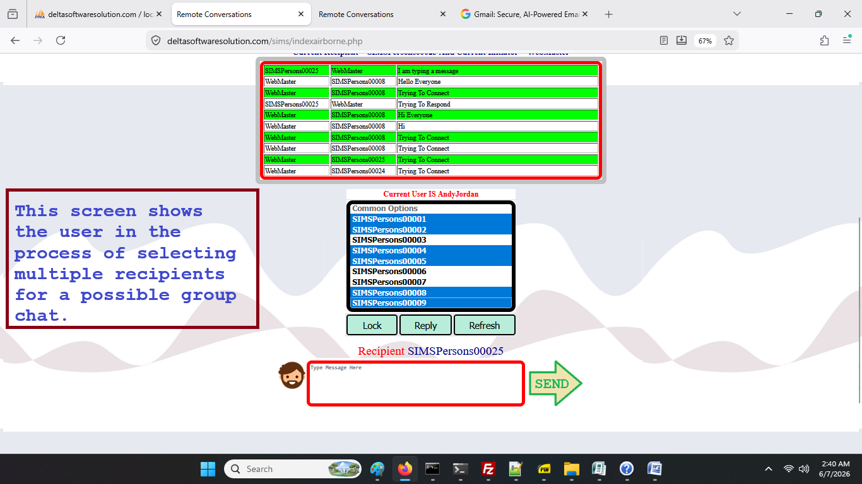Viewport: 862px width, 484px height.
Task: Select SIMSPersons00002 in the recipient list
Action: (x=430, y=229)
